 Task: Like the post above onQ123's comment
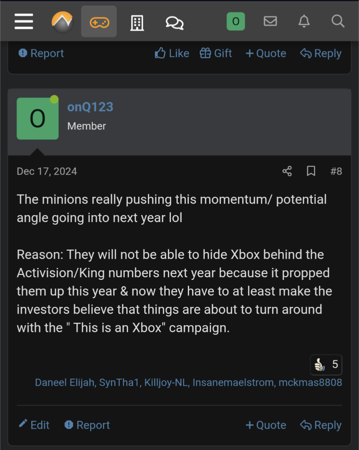click(x=172, y=53)
